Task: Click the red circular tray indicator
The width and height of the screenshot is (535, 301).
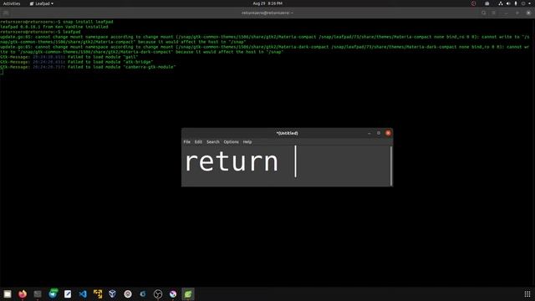Action: [x=473, y=3]
